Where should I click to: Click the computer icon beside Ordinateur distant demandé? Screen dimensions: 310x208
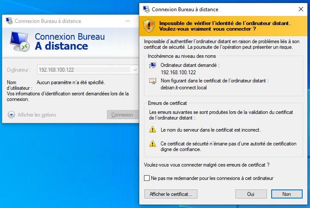click(152, 66)
